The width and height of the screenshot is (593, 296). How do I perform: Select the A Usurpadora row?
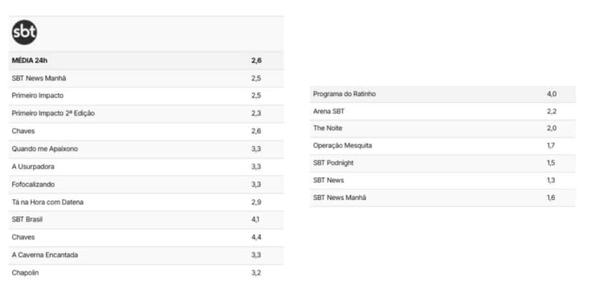146,167
